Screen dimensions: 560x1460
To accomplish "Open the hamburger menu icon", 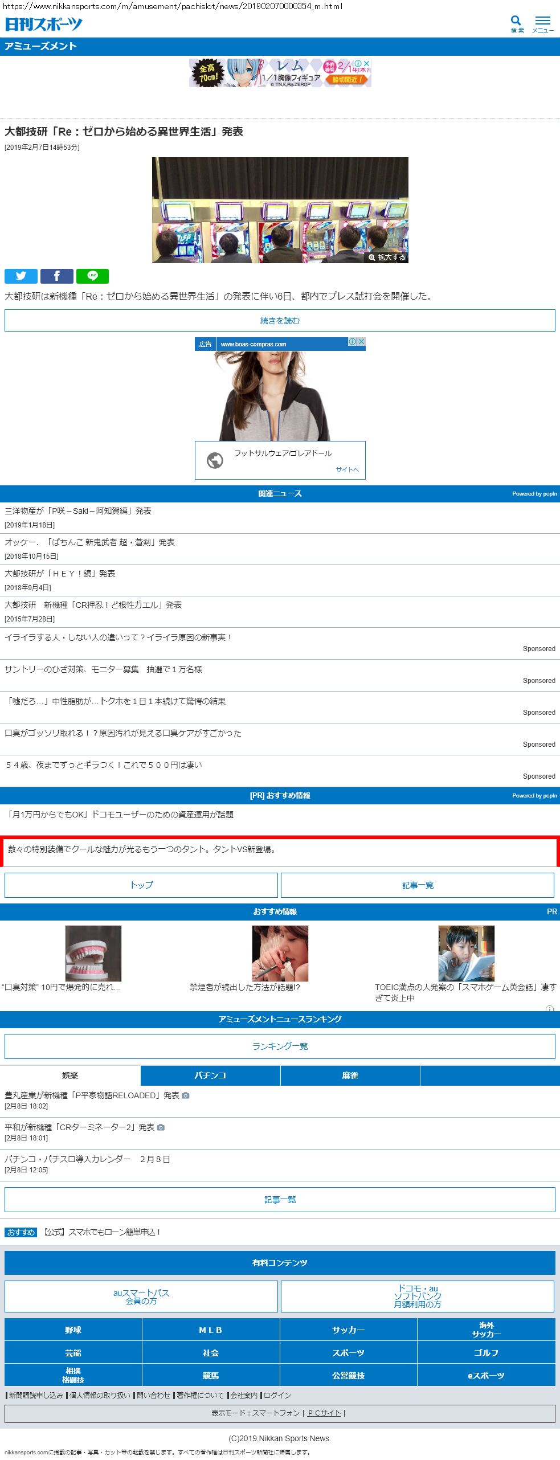I will click(542, 21).
